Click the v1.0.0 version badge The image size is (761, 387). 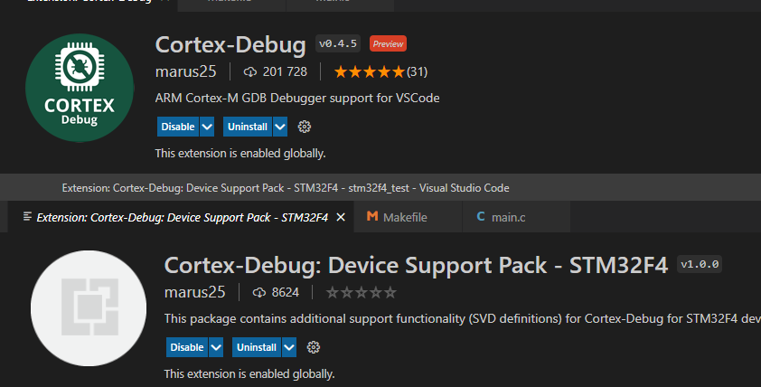(x=700, y=264)
